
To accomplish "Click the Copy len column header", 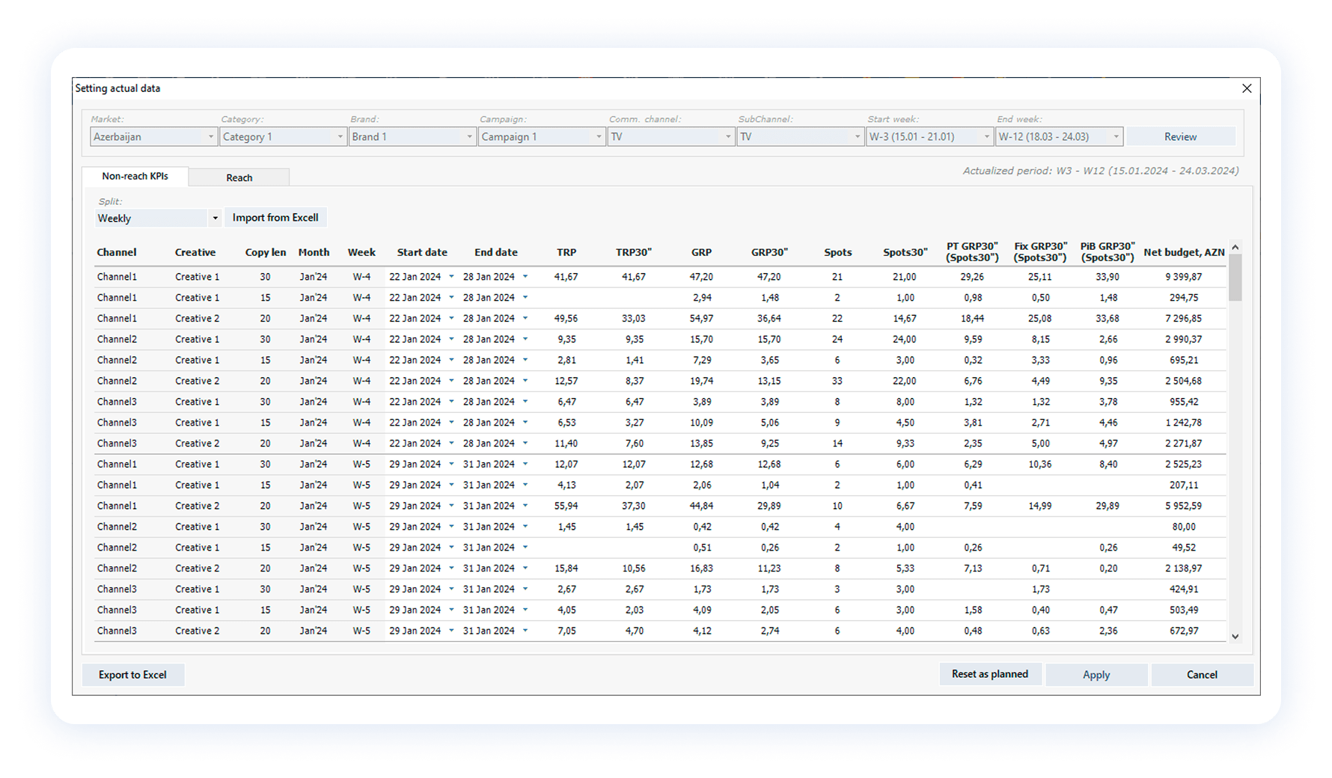I will point(266,252).
